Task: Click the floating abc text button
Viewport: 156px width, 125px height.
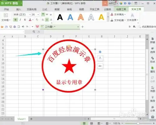Action: [x=100, y=66]
